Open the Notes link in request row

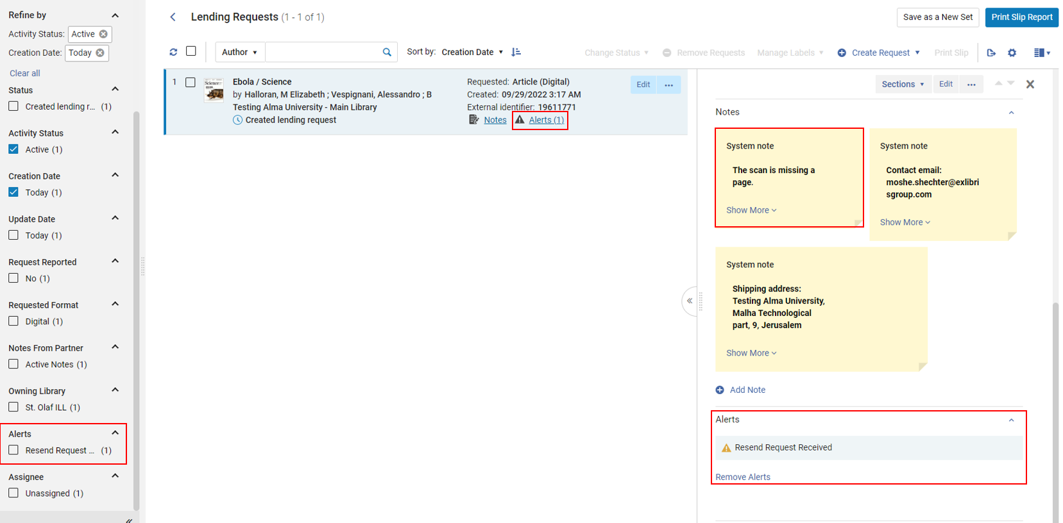(x=495, y=120)
